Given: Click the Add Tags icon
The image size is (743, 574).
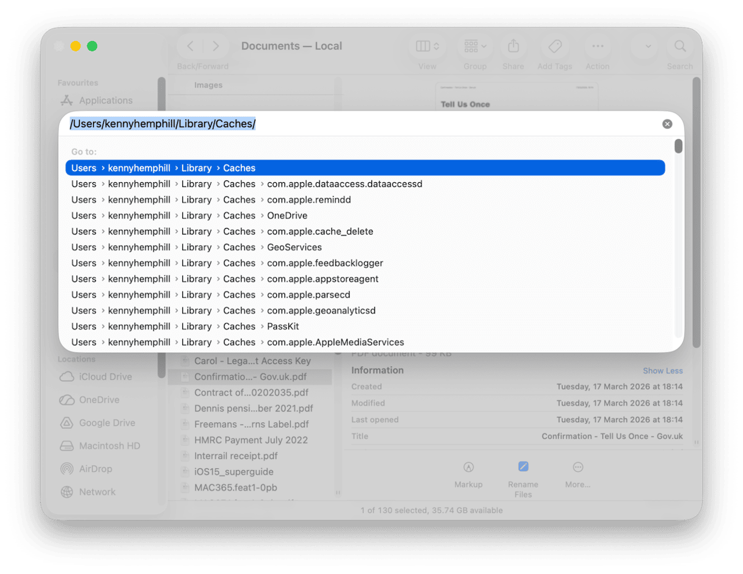Looking at the screenshot, I should [x=555, y=46].
